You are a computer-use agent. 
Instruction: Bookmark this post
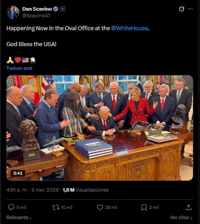(x=144, y=207)
